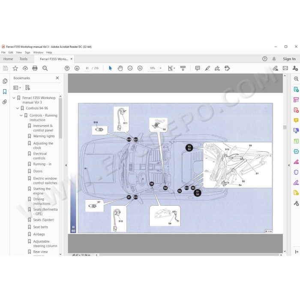Collapse the Controls 94-96 bookmark
The image size is (300, 300).
[18, 108]
